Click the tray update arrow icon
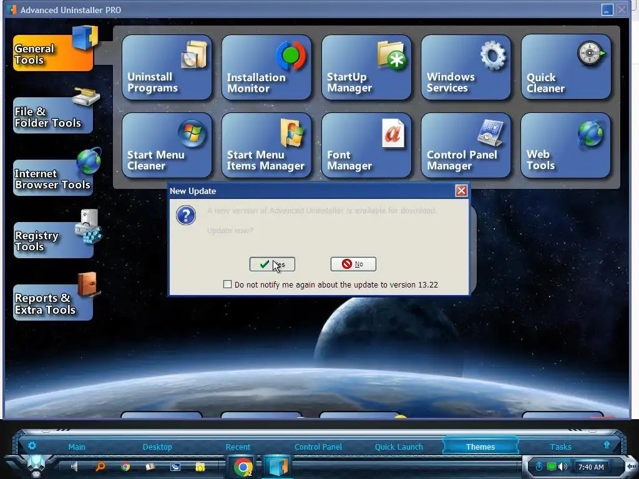 coord(539,467)
